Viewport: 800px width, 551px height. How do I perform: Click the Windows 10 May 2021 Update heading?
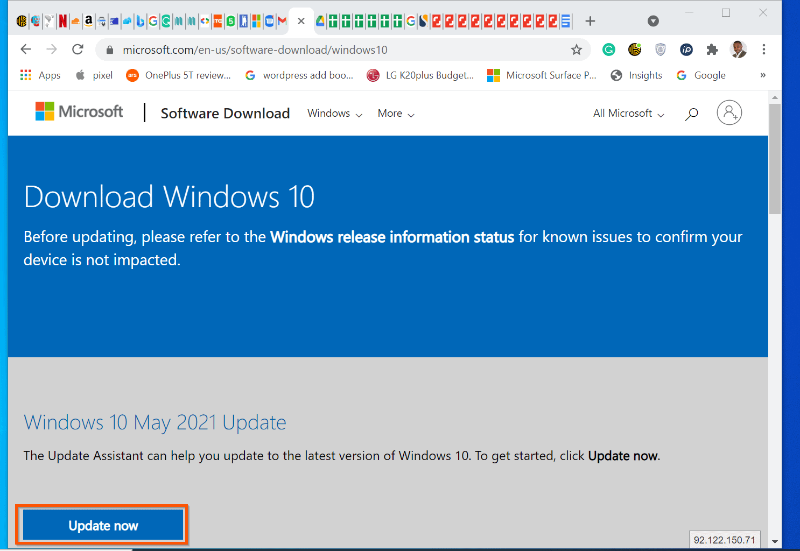155,423
